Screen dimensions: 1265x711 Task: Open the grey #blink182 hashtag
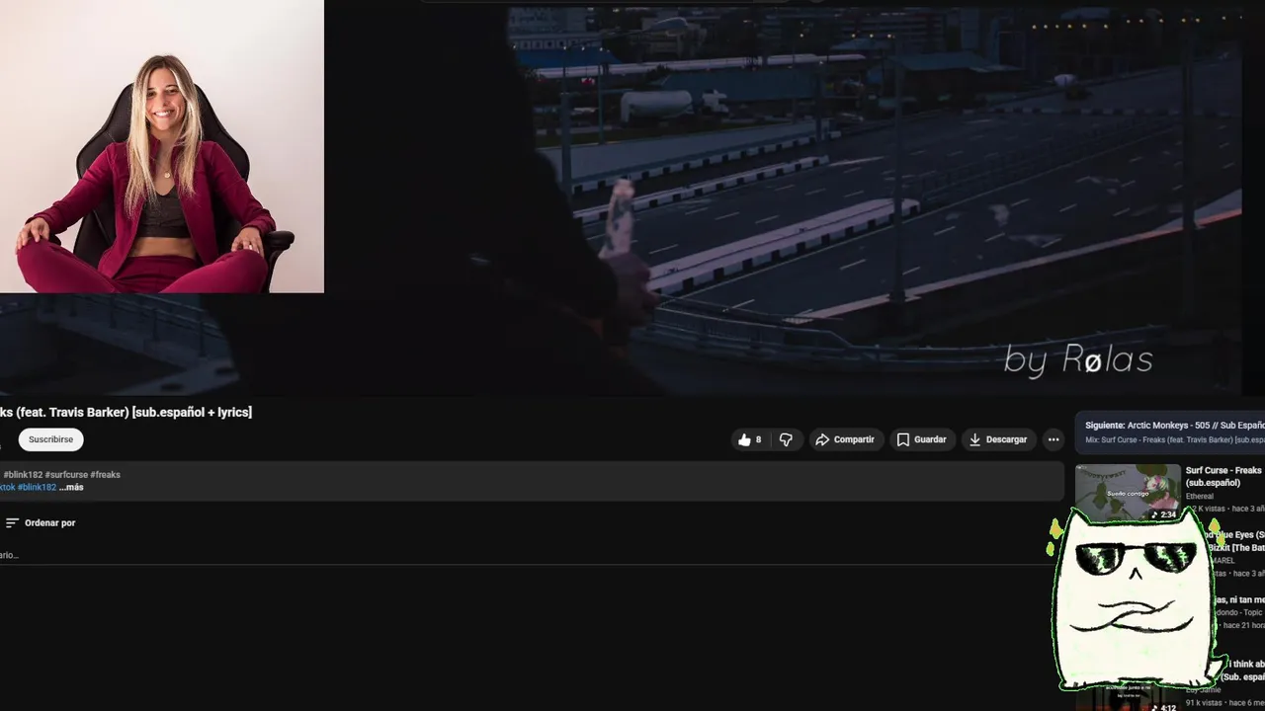tap(23, 475)
